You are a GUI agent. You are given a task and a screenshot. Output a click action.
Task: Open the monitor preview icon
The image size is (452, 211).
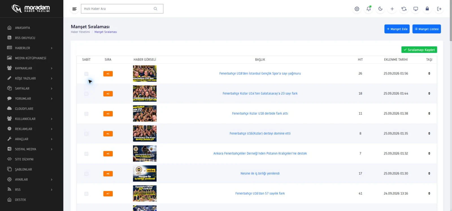coord(416,9)
